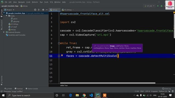Toggle the Structure tool window sidebar tab
This screenshot has height=98, width=175.
coord(2,25)
